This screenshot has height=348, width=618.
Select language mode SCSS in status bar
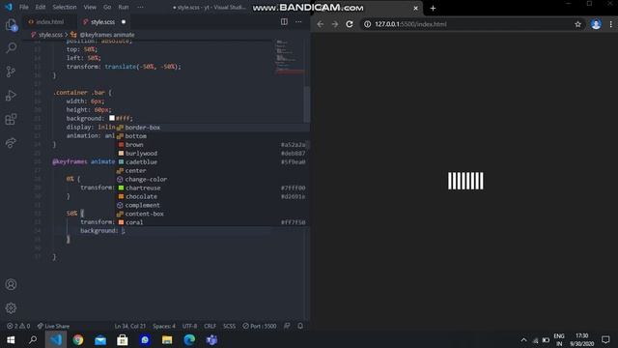(230, 326)
